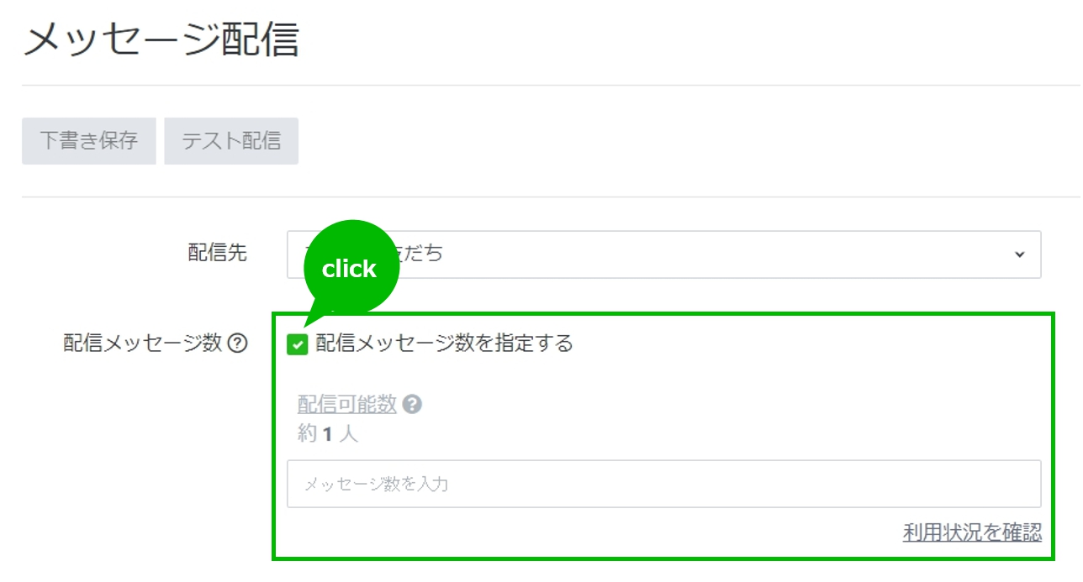
Task: Click the green "click" callout bubble
Action: (350, 268)
